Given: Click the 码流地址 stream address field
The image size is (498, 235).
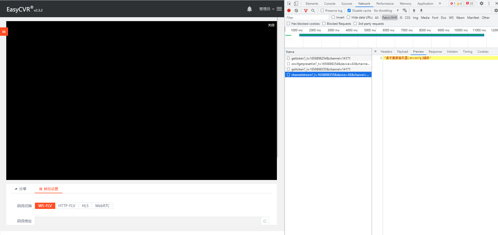Looking at the screenshot, I should [x=148, y=221].
